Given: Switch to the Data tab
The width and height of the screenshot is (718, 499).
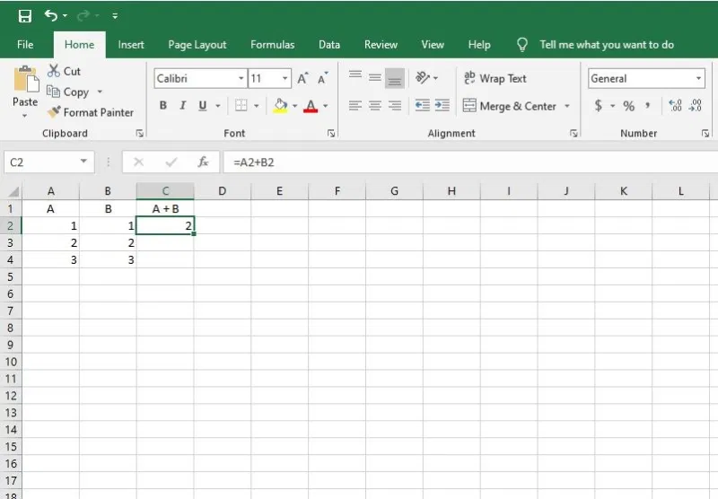Looking at the screenshot, I should pos(329,44).
